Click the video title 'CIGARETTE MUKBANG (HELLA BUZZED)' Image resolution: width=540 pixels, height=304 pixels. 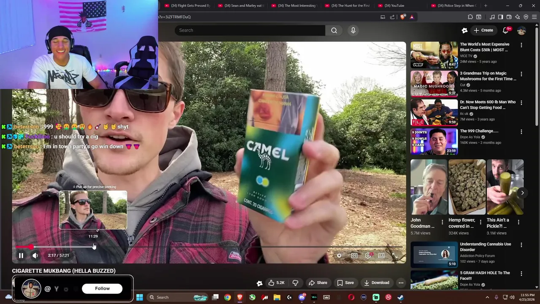pos(64,271)
